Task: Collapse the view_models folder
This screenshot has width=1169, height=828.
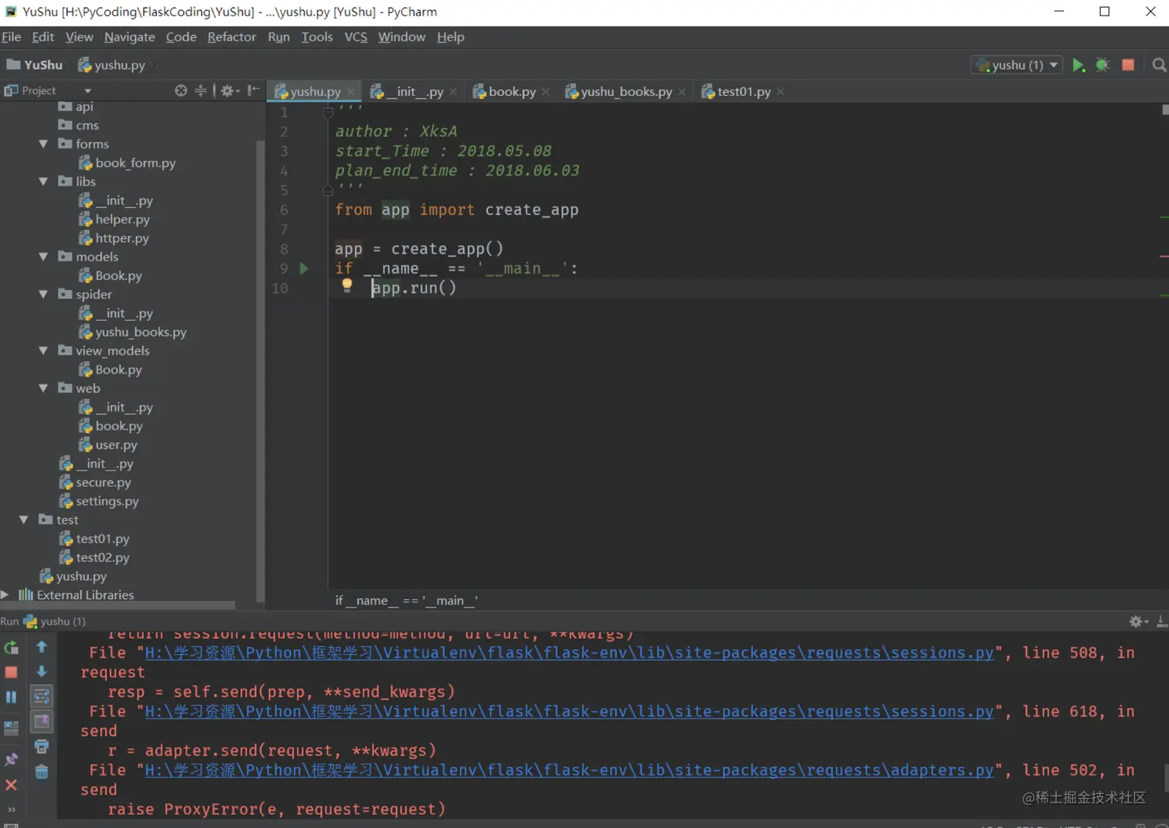Action: (x=43, y=351)
